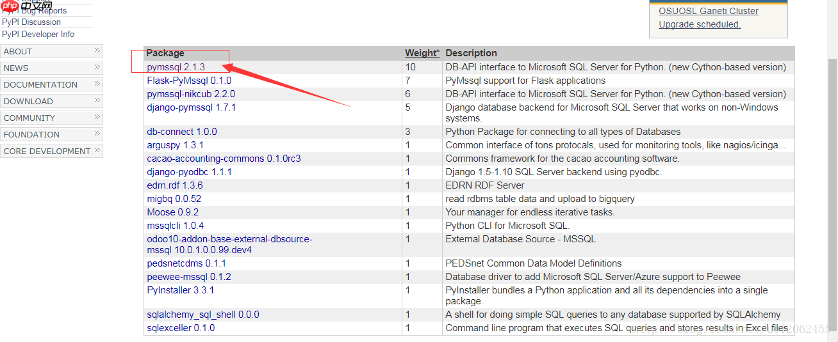Expand DOCUMENTATION menu chevron
Image resolution: width=838 pixels, height=342 pixels.
[97, 84]
